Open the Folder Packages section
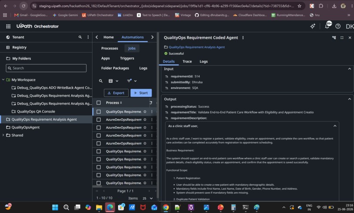This screenshot has height=213, width=354. click(x=115, y=68)
